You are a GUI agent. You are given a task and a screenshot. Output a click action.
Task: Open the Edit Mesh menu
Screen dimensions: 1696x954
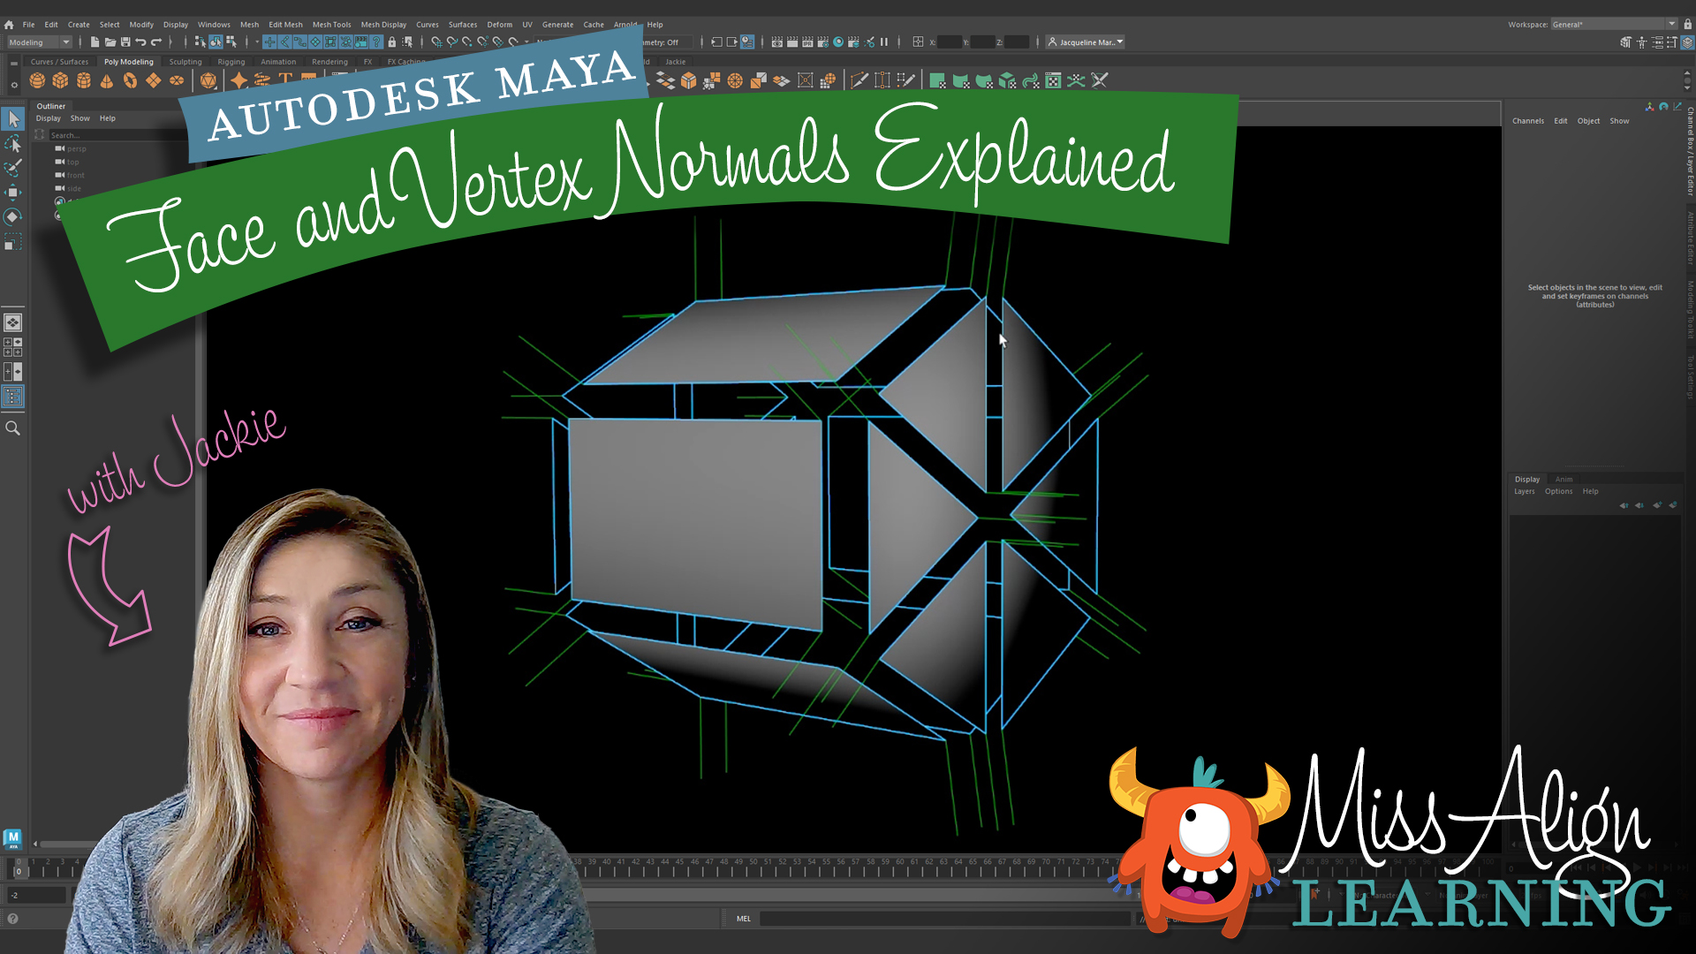[x=285, y=25]
